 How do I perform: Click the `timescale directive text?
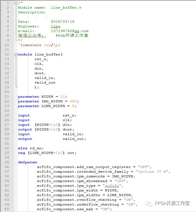(x=30, y=45)
